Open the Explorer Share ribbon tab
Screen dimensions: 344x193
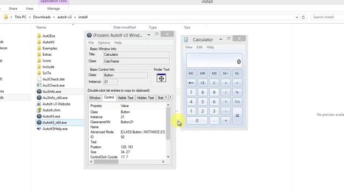coord(13,9)
